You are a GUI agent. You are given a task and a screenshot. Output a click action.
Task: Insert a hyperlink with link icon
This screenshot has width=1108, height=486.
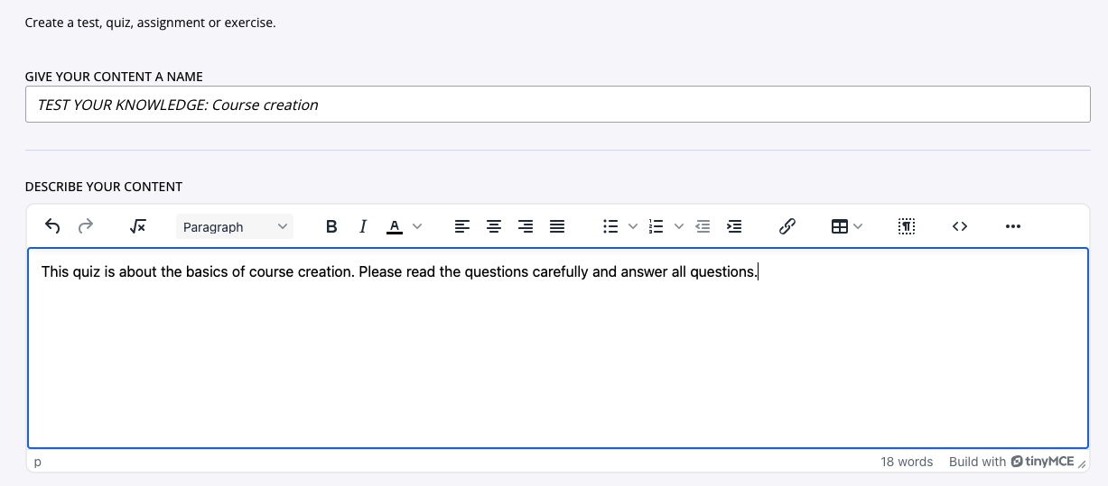(787, 226)
